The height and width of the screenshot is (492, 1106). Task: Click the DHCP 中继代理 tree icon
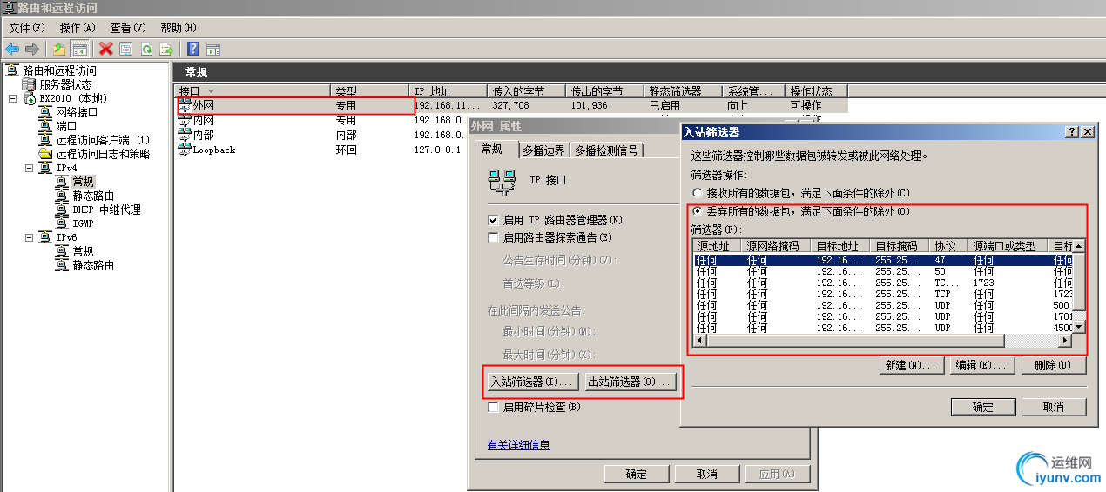62,209
